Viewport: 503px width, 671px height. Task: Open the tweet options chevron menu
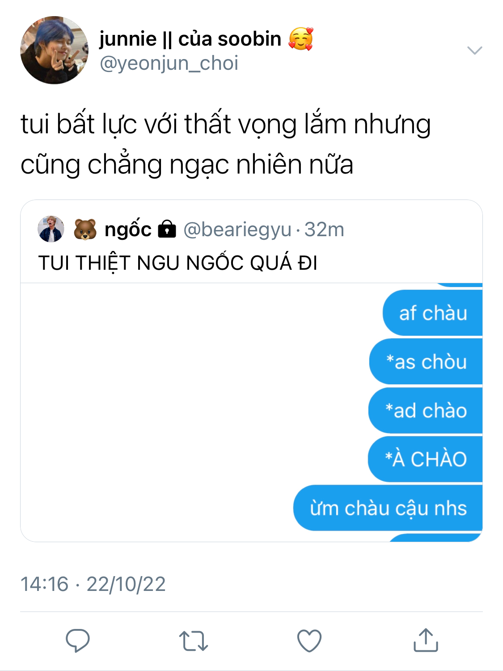click(474, 50)
